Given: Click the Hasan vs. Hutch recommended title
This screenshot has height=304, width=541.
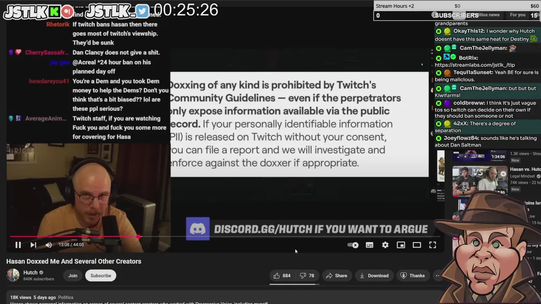Looking at the screenshot, I should point(525,169).
